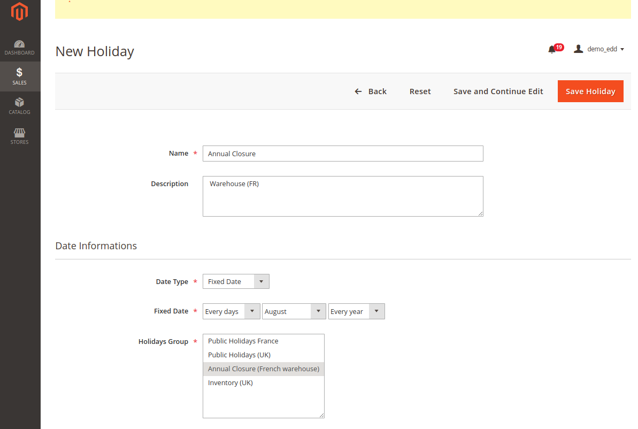This screenshot has width=638, height=429.
Task: Open the Dashboard gauge icon
Action: click(x=20, y=44)
